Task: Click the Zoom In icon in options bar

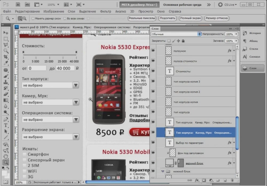Action: (x=20, y=18)
